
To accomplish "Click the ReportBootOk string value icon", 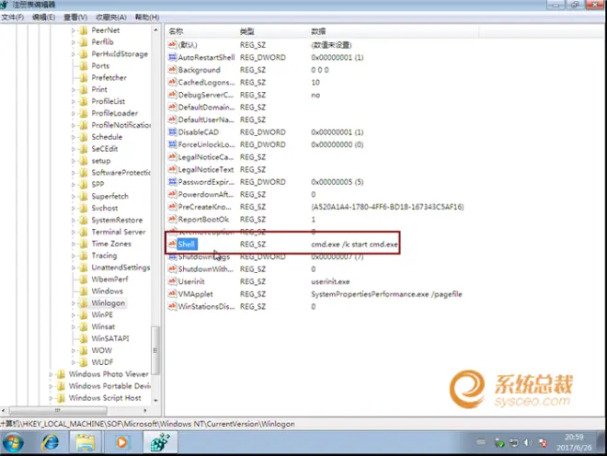I will coord(172,219).
